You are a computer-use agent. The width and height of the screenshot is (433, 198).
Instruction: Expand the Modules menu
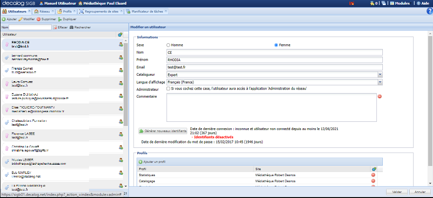click(x=400, y=3)
